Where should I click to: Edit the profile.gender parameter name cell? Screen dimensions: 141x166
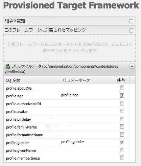[88, 142]
